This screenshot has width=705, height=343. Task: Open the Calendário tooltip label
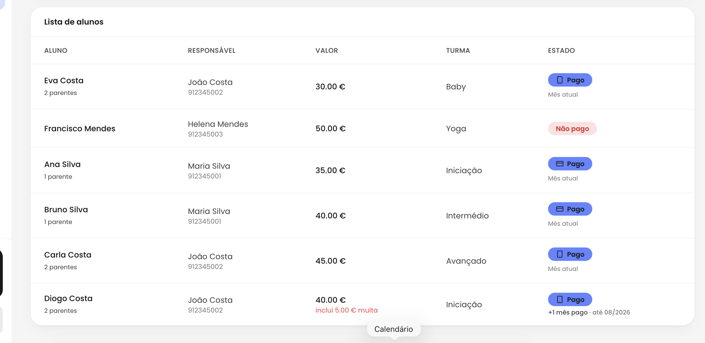click(394, 329)
